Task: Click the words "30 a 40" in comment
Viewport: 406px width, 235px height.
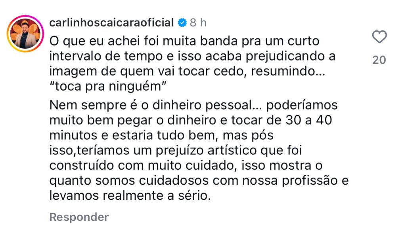Action: pos(308,120)
